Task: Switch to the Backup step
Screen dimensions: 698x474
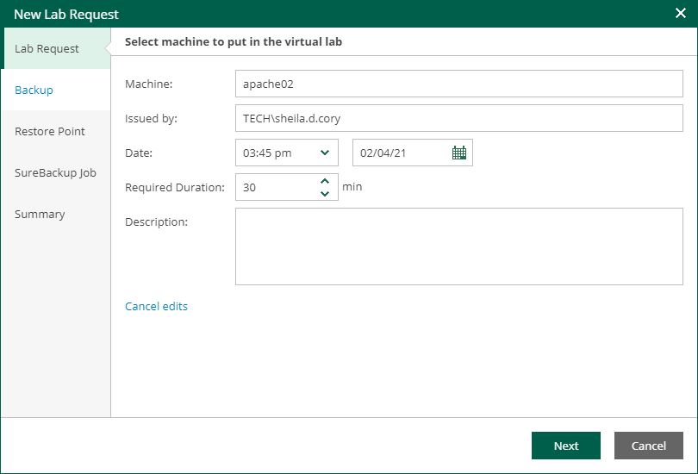Action: click(34, 90)
